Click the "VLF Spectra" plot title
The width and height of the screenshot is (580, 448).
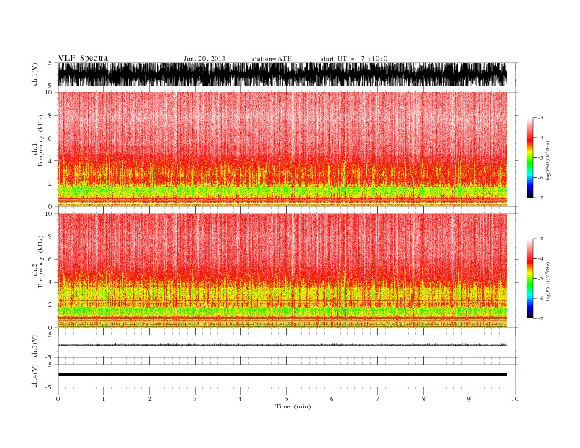[83, 58]
